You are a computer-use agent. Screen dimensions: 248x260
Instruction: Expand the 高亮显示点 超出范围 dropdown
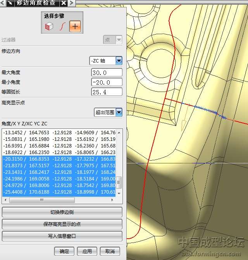click(x=119, y=113)
